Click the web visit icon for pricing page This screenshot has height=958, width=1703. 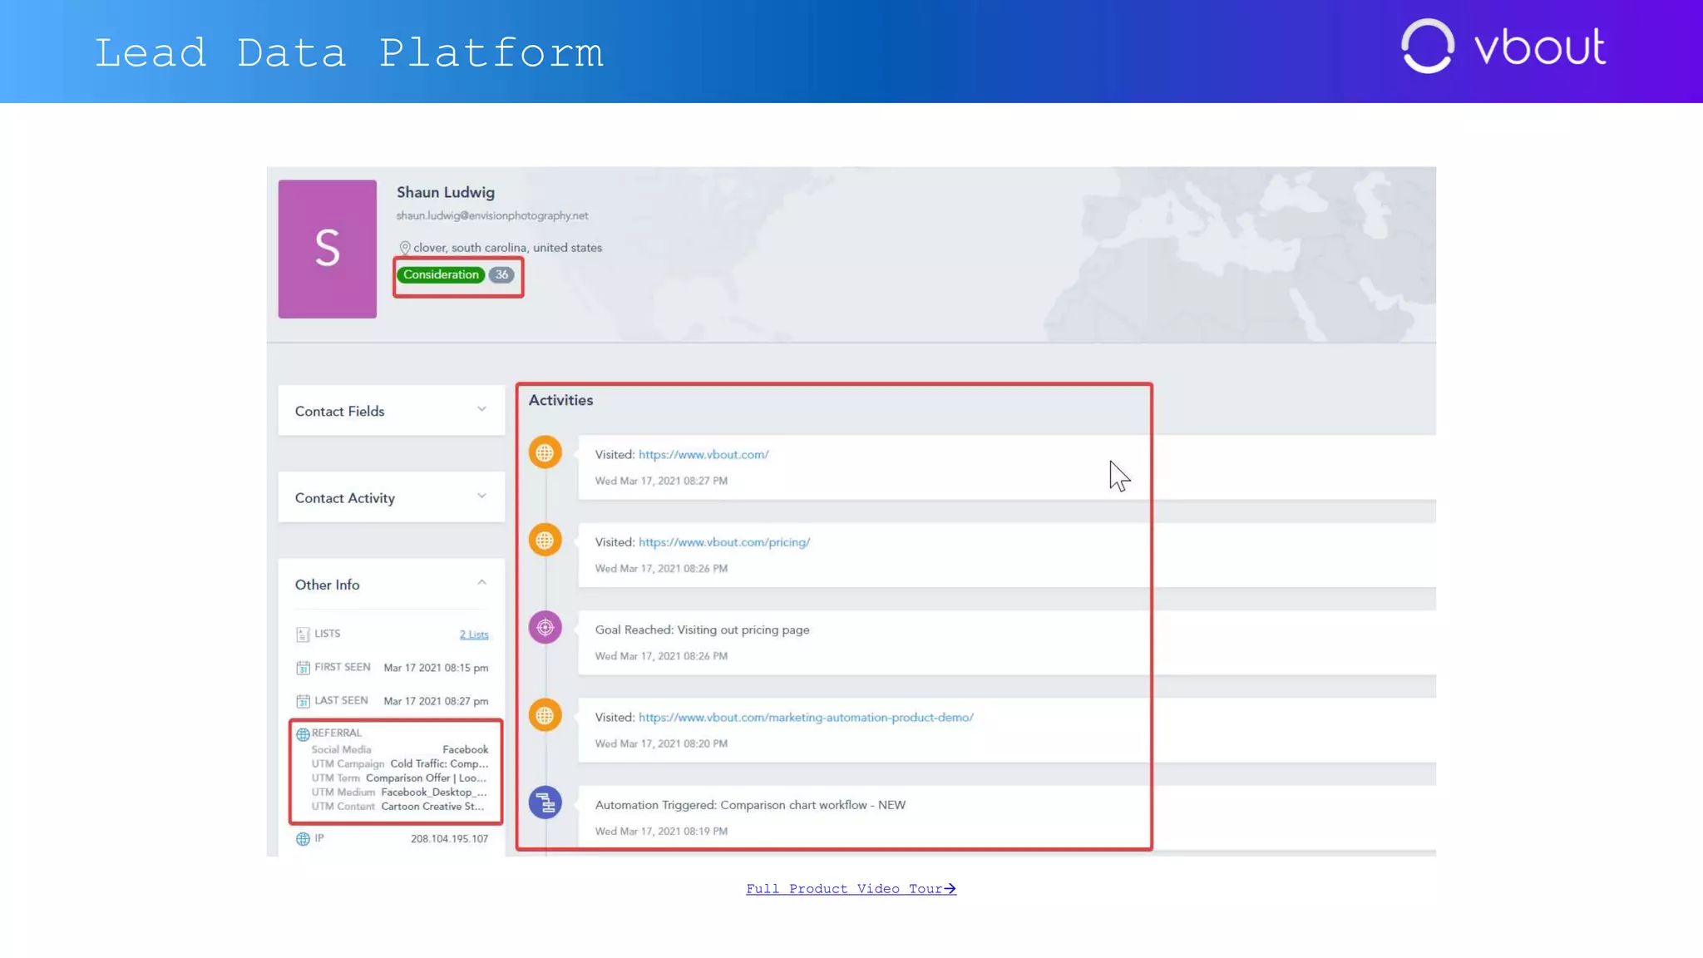pyautogui.click(x=545, y=541)
